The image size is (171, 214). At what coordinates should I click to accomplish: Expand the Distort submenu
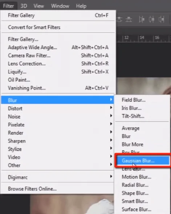click(x=58, y=109)
